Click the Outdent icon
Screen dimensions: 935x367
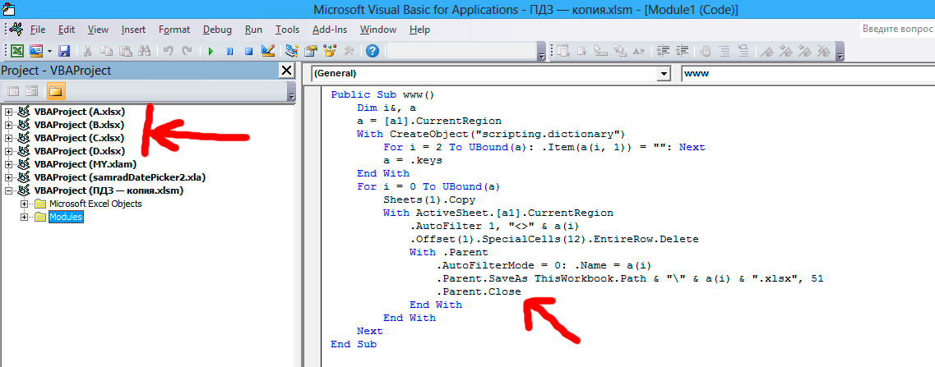click(x=683, y=51)
